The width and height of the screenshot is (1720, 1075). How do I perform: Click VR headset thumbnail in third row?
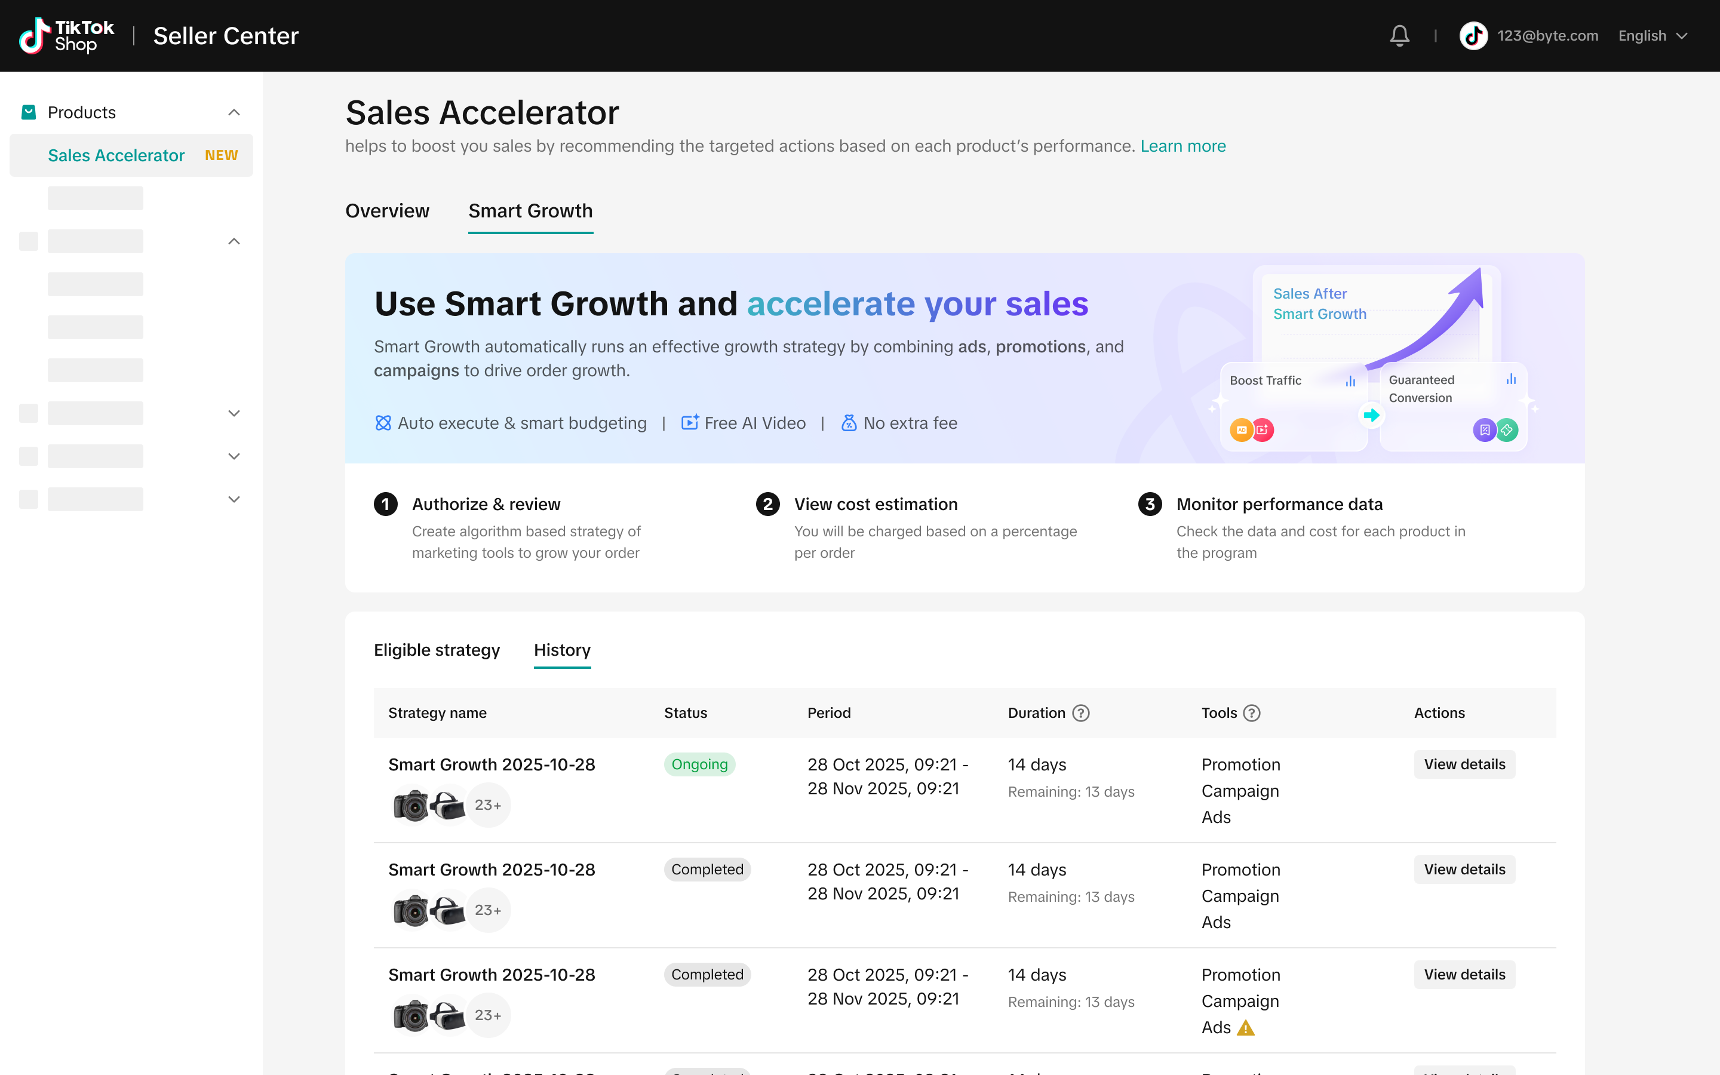(447, 1015)
